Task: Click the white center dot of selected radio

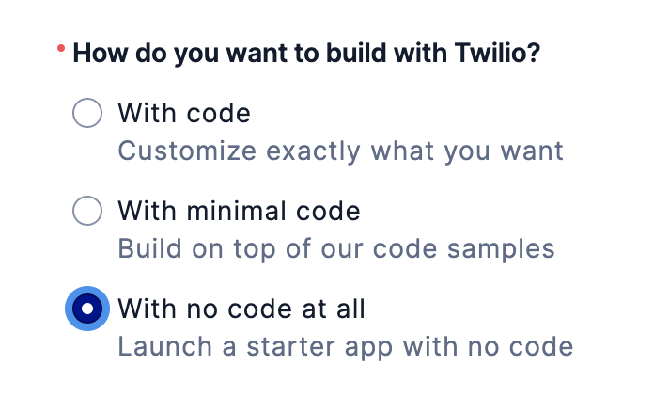Action: (87, 309)
